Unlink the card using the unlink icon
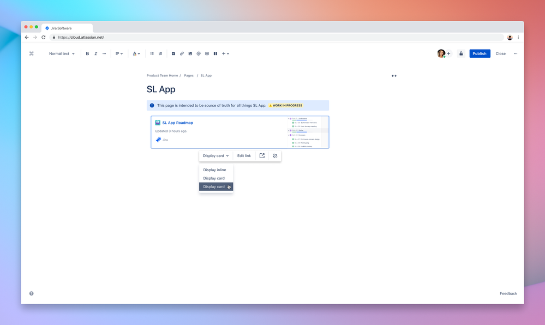 (x=275, y=155)
